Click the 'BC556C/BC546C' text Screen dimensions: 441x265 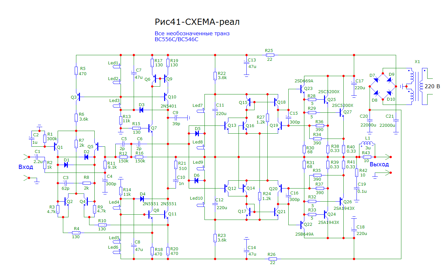pos(177,40)
